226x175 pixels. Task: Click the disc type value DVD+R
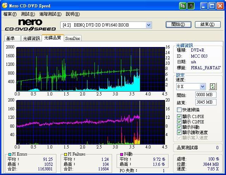(197, 50)
